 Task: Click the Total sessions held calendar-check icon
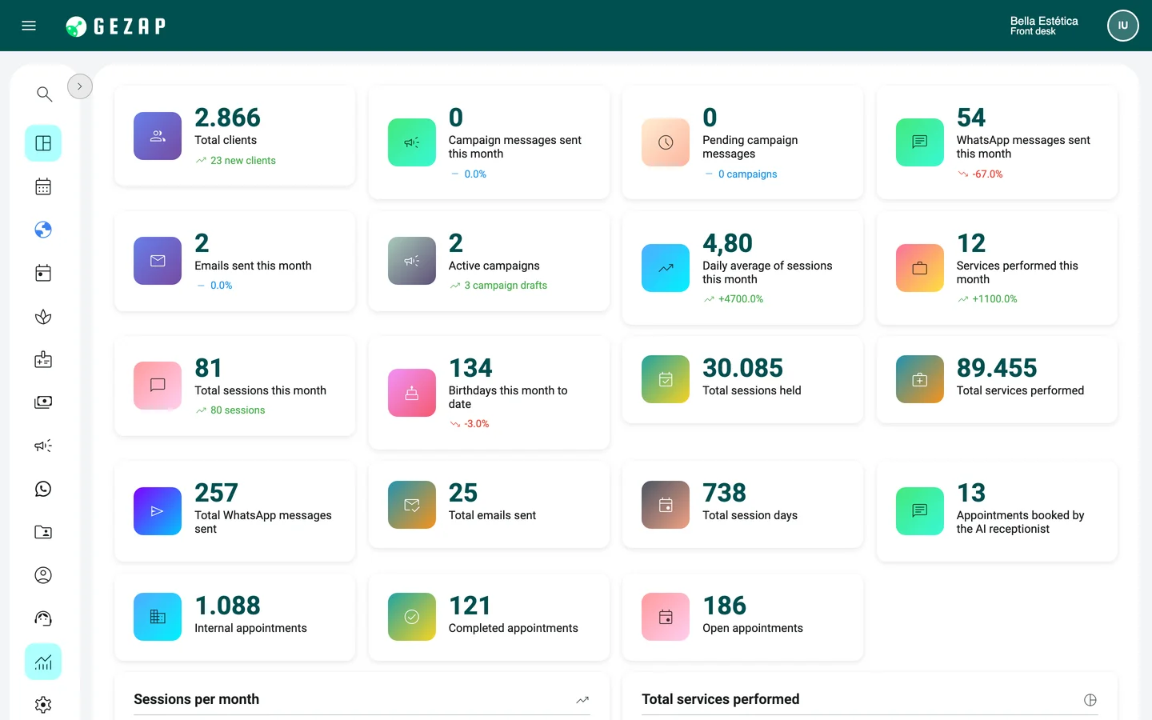[666, 379]
